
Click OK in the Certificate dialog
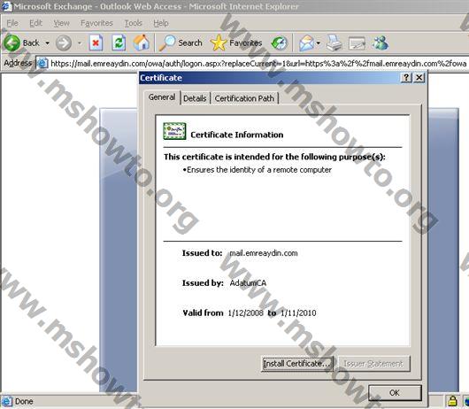coord(395,392)
